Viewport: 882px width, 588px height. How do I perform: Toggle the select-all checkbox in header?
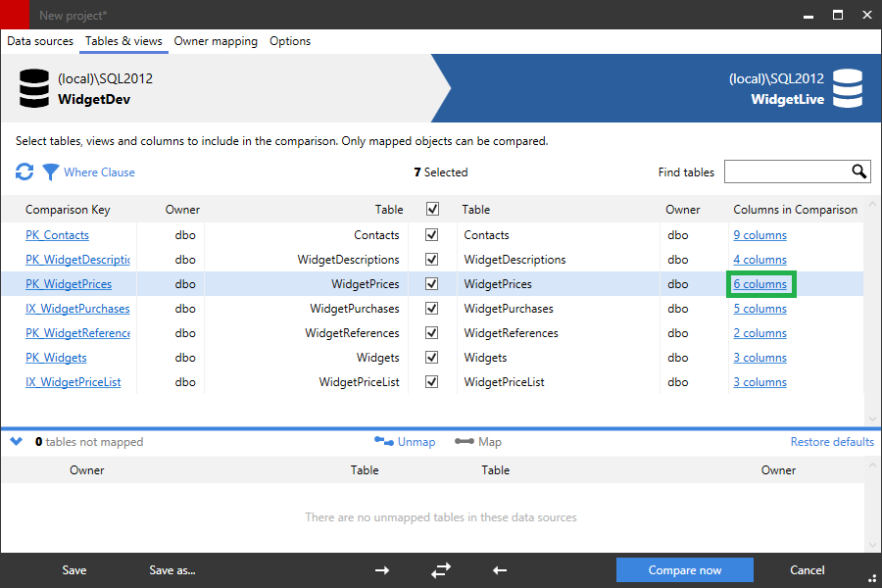[431, 209]
